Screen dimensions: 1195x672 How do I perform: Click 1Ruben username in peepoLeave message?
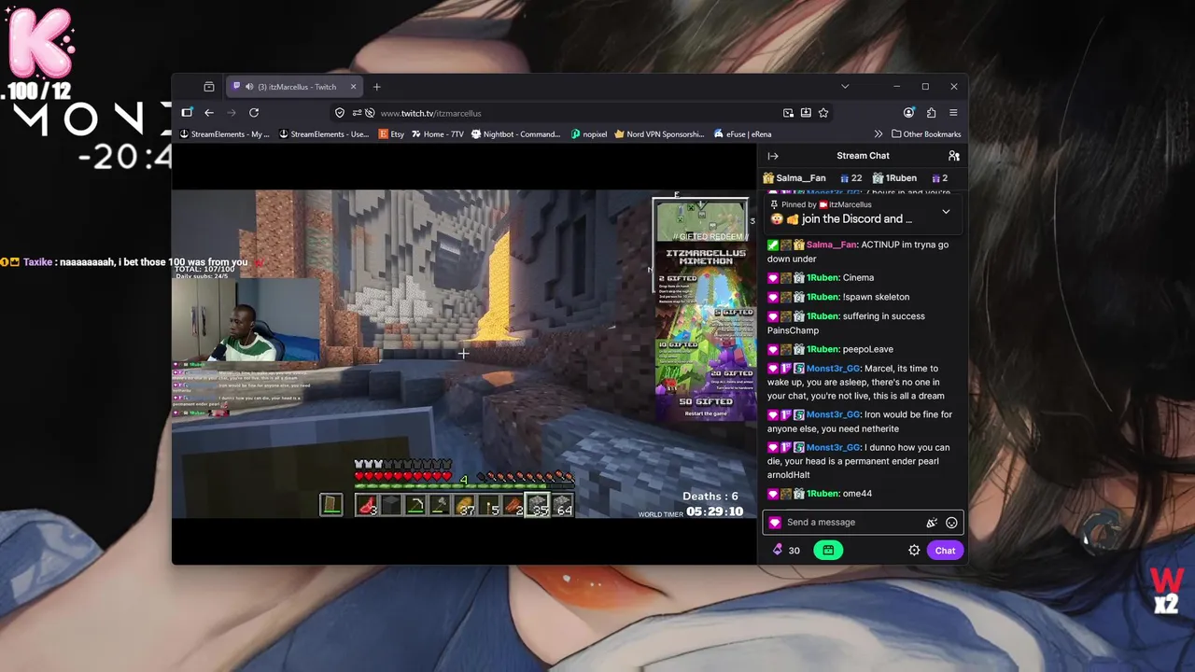tap(822, 349)
